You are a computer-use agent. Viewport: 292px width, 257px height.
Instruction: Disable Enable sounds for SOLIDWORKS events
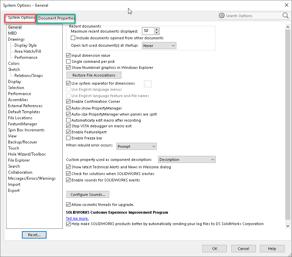coord(68,180)
